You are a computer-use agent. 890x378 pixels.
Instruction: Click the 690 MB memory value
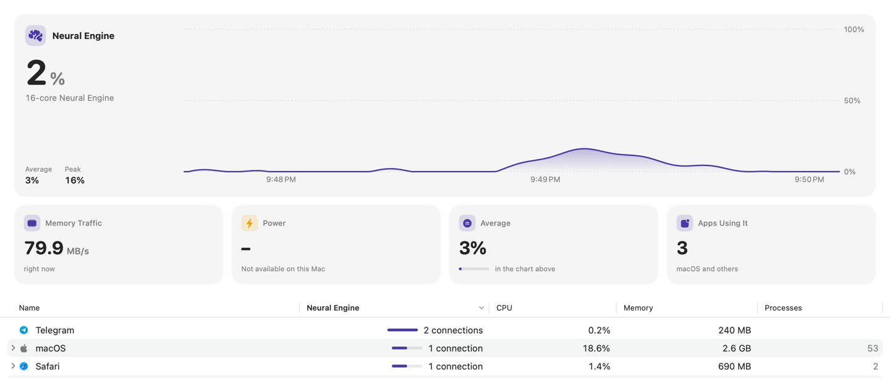tap(735, 366)
